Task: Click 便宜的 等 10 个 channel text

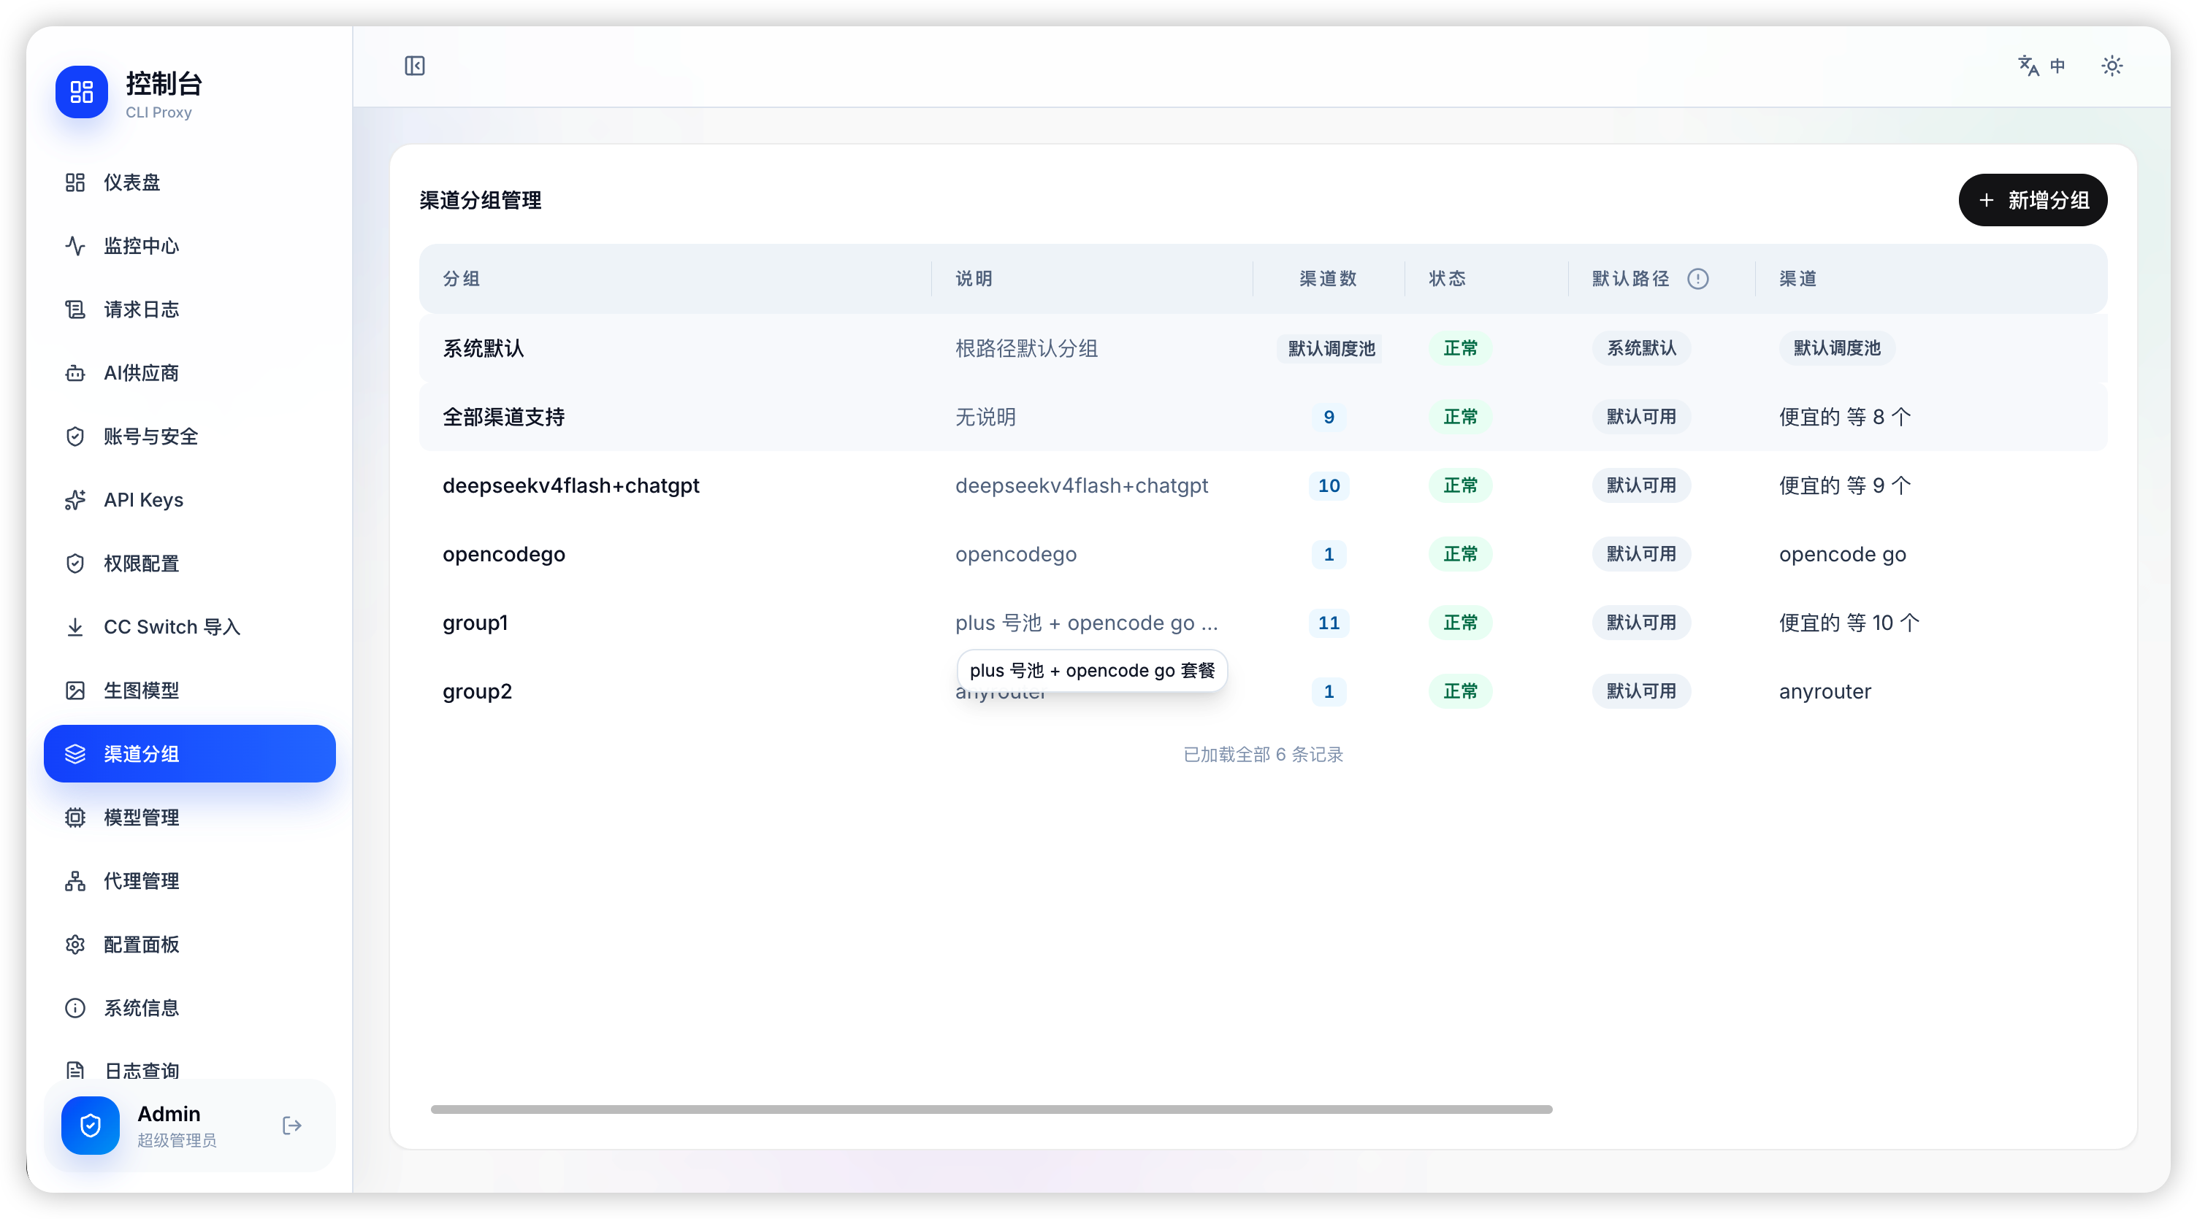Action: pos(1849,623)
